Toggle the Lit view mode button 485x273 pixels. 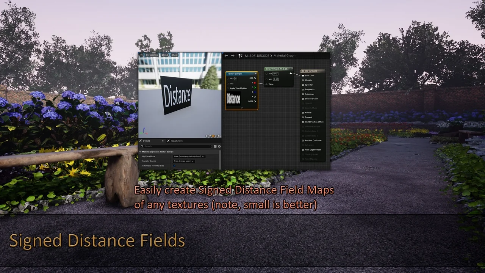(165, 55)
